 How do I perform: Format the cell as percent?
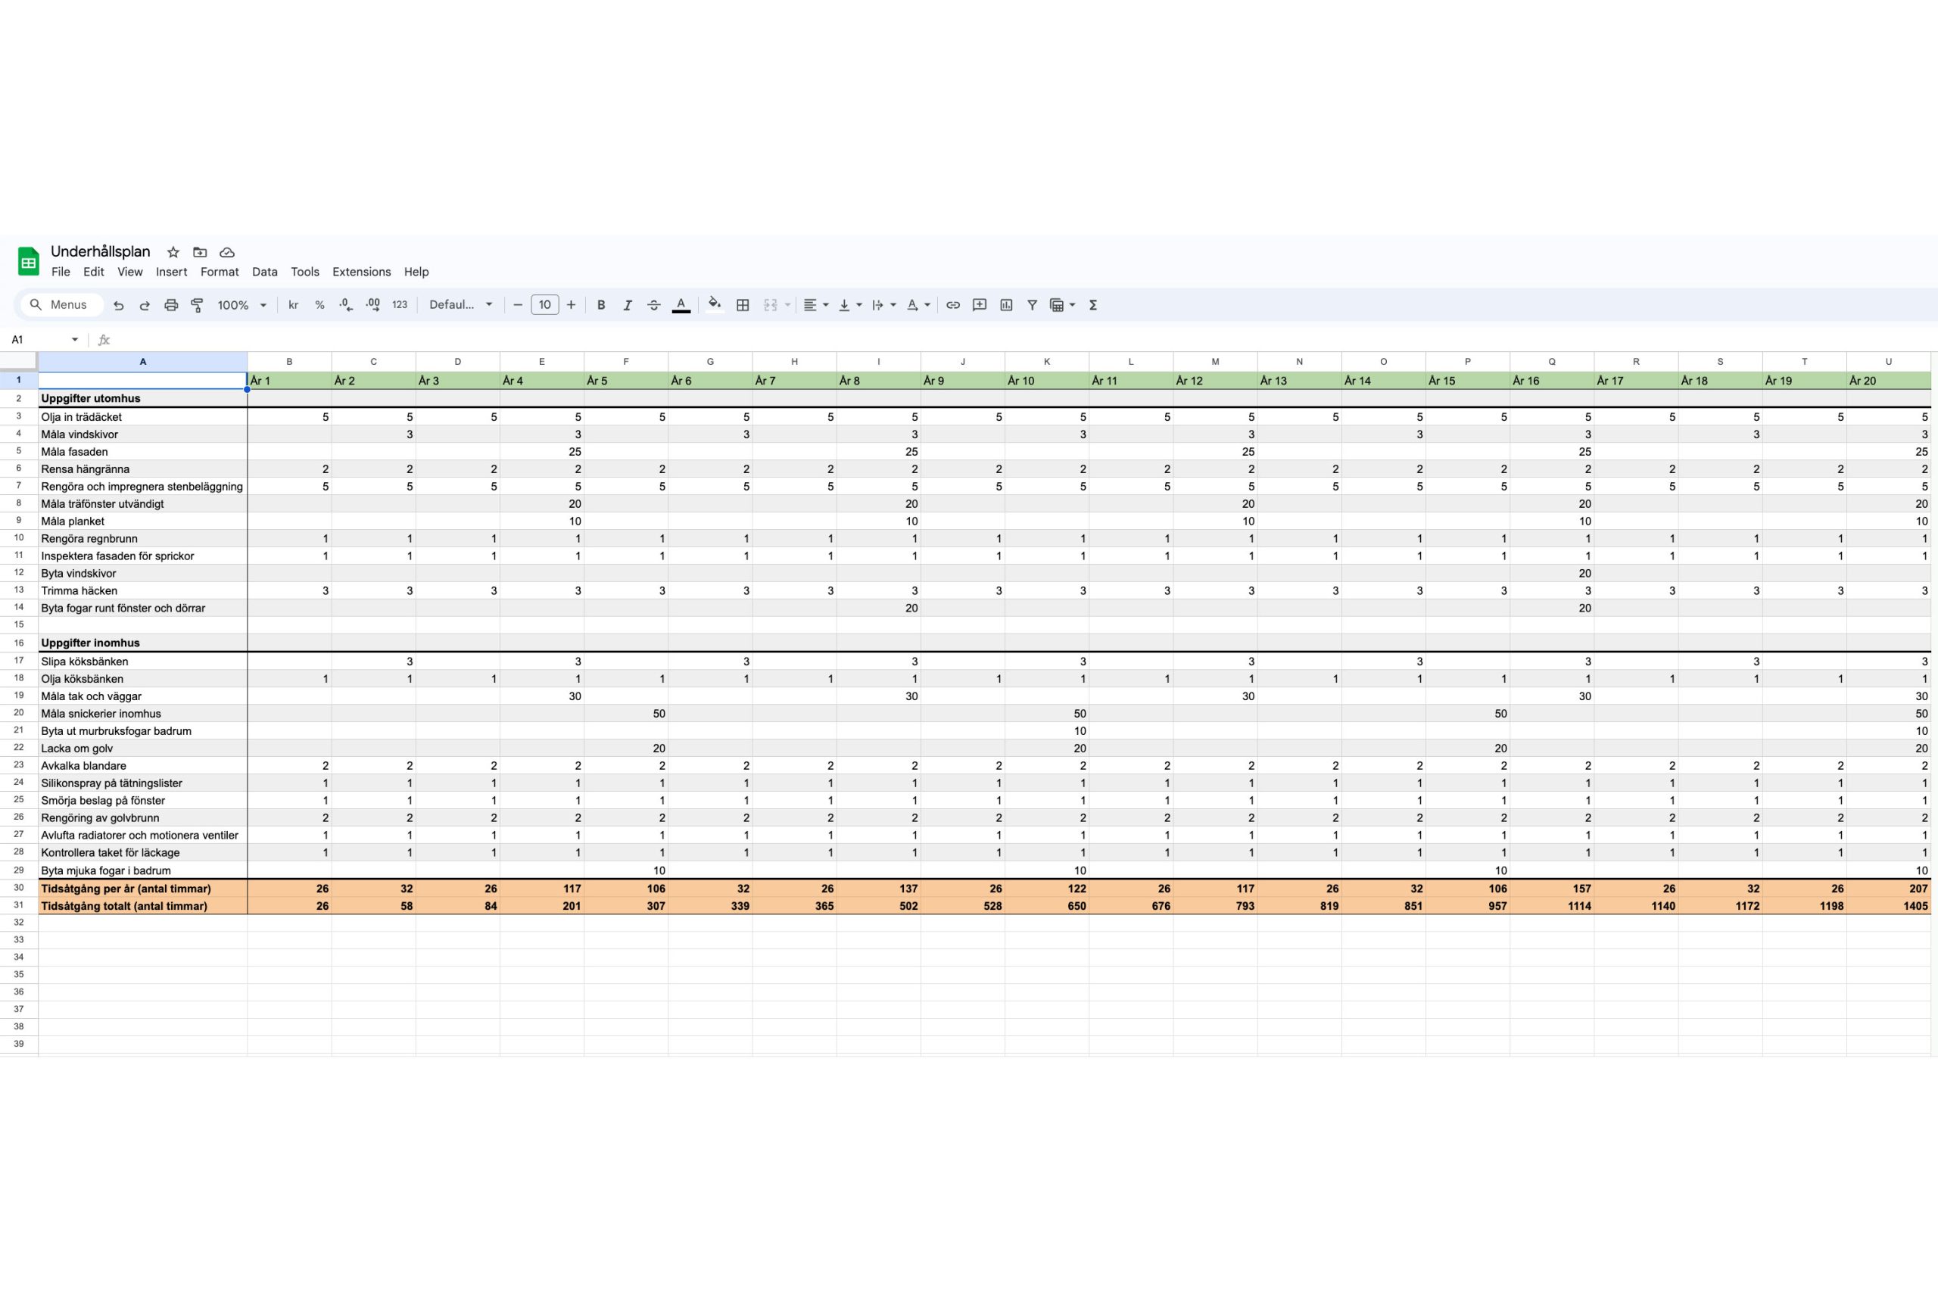point(319,305)
